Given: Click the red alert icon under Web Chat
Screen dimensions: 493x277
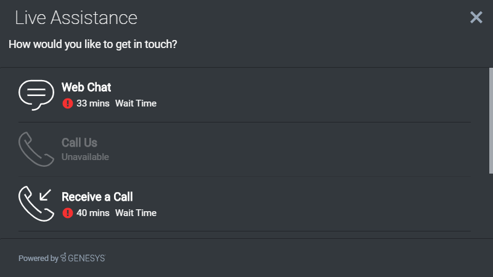Looking at the screenshot, I should pyautogui.click(x=68, y=103).
